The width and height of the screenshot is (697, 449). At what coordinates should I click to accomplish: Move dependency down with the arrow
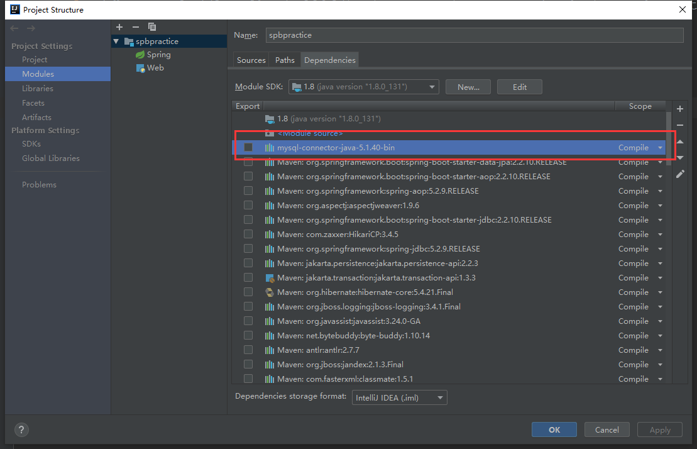pos(679,158)
